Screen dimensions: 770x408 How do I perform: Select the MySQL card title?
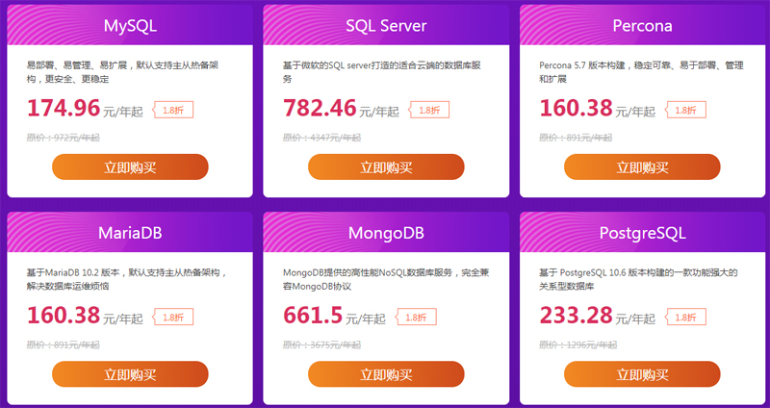(130, 26)
